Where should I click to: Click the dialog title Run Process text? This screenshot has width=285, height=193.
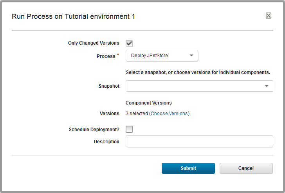coord(73,16)
